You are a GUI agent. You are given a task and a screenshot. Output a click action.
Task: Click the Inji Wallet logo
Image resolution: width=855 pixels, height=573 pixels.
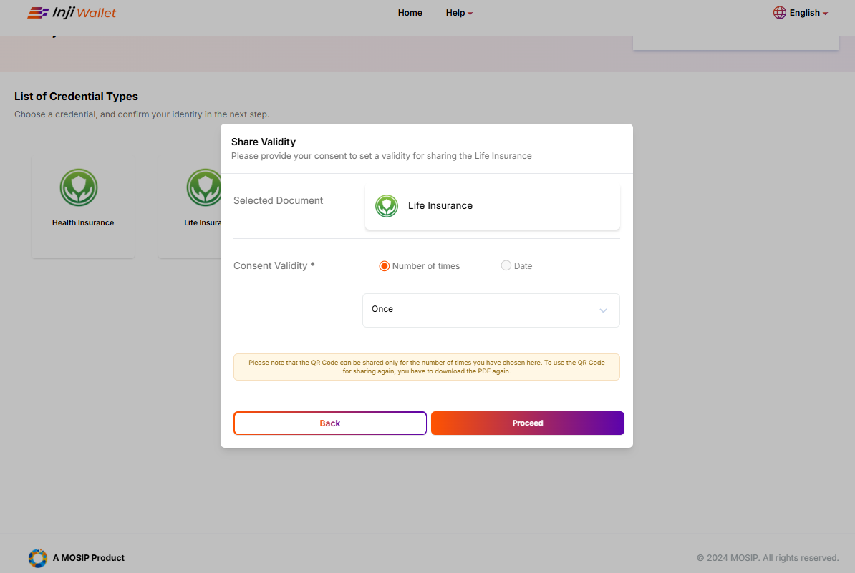pos(72,13)
